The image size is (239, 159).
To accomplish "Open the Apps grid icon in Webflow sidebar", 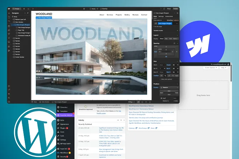I will point(9,47).
